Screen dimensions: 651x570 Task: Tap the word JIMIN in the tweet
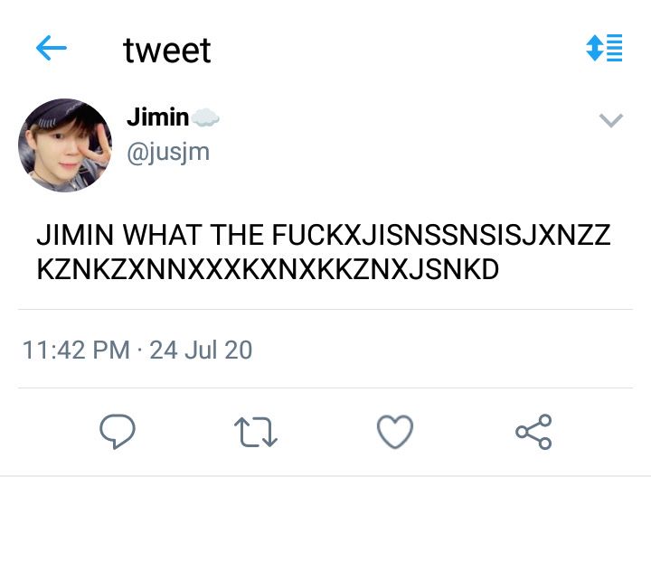pyautogui.click(x=75, y=236)
